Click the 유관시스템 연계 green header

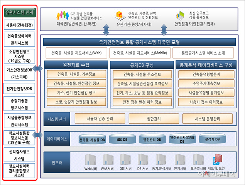(x=20, y=12)
